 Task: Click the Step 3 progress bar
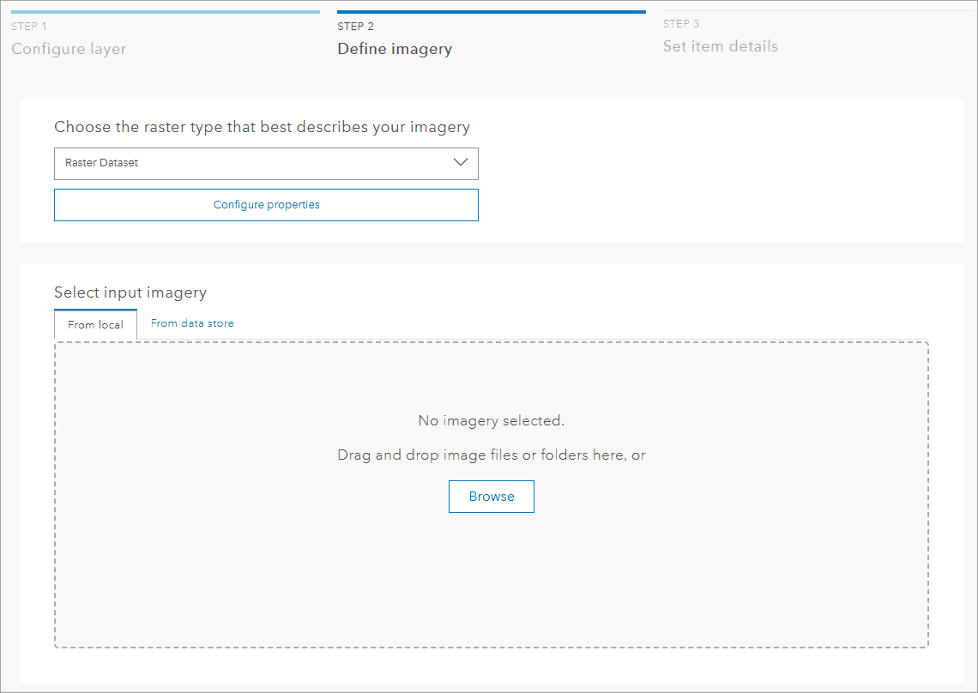817,11
